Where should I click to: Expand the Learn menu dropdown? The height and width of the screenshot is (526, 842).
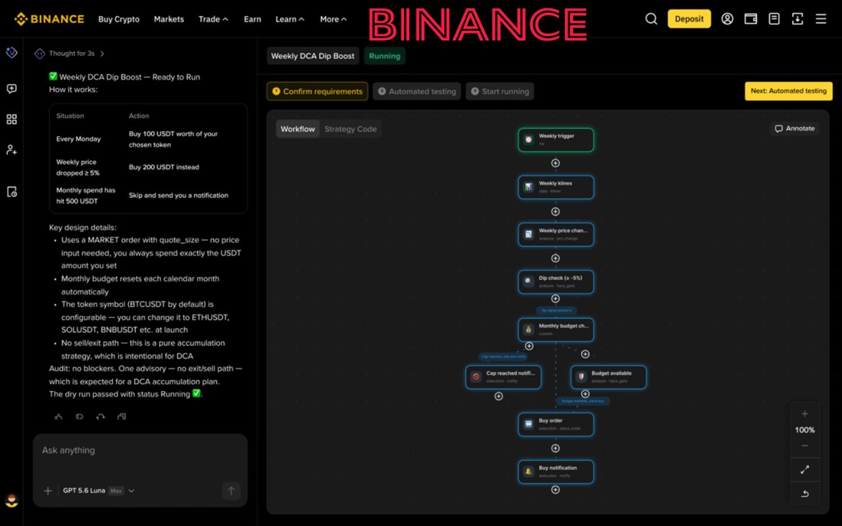click(x=290, y=19)
